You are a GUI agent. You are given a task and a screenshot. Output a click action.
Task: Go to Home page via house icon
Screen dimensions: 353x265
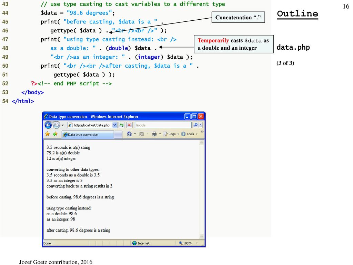pos(129,134)
